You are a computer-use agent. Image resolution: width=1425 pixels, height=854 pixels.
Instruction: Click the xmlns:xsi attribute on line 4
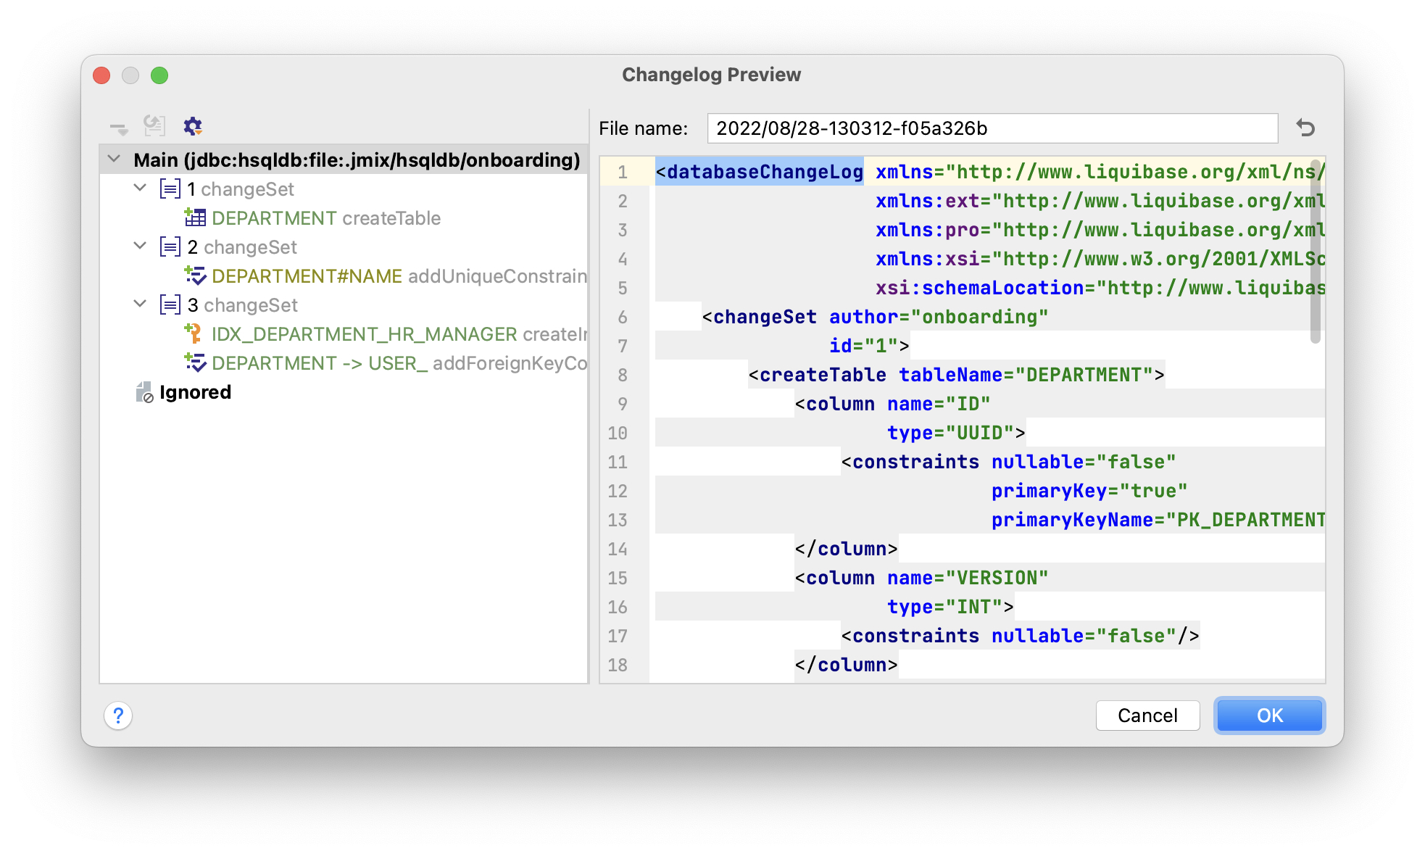click(x=1100, y=259)
